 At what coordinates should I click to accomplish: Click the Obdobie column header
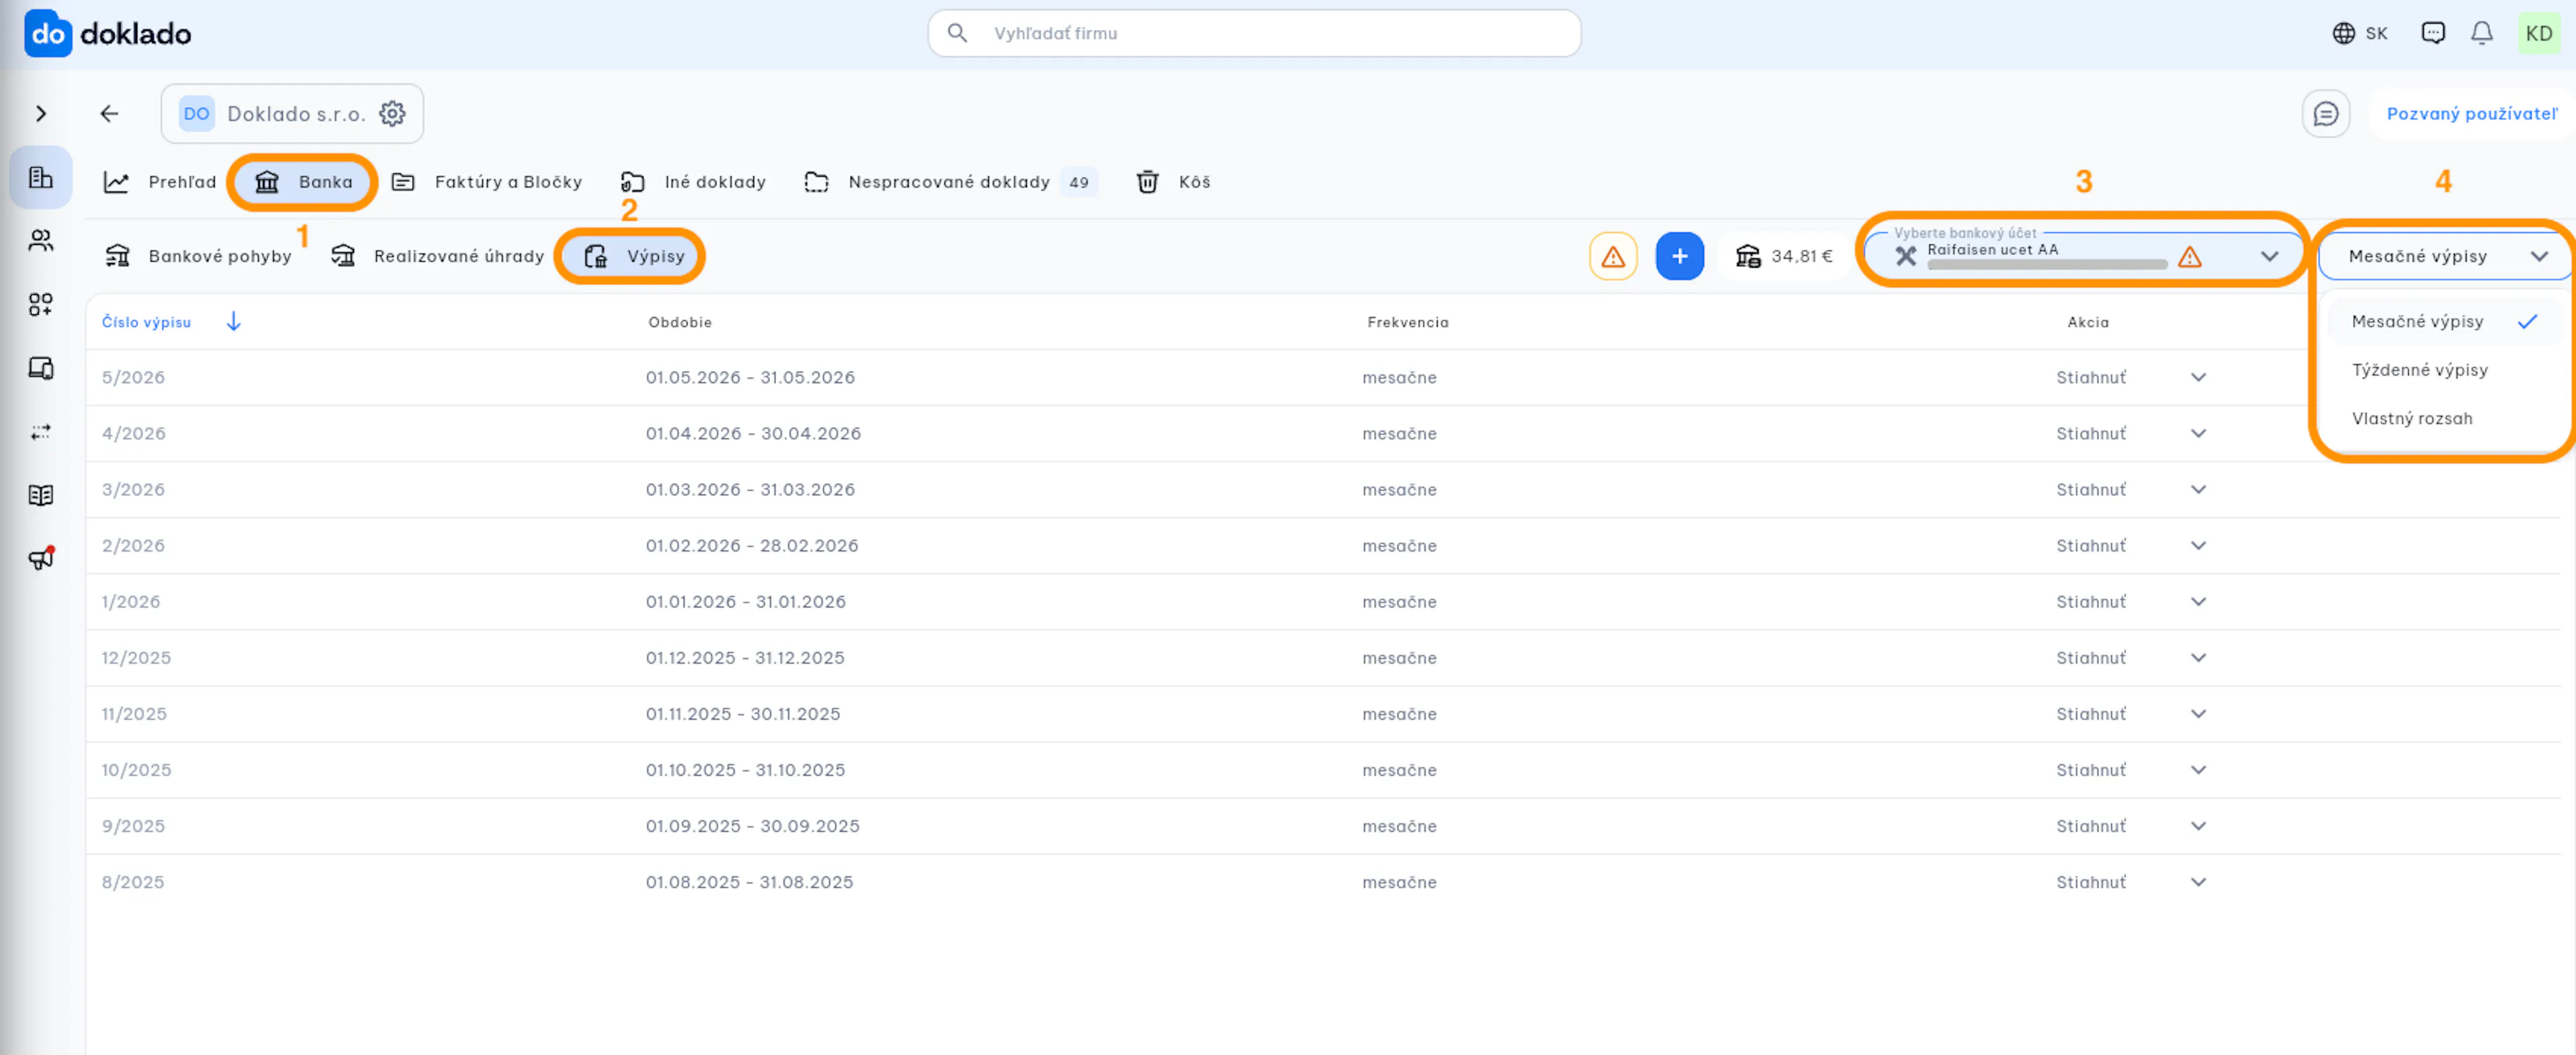(x=680, y=322)
